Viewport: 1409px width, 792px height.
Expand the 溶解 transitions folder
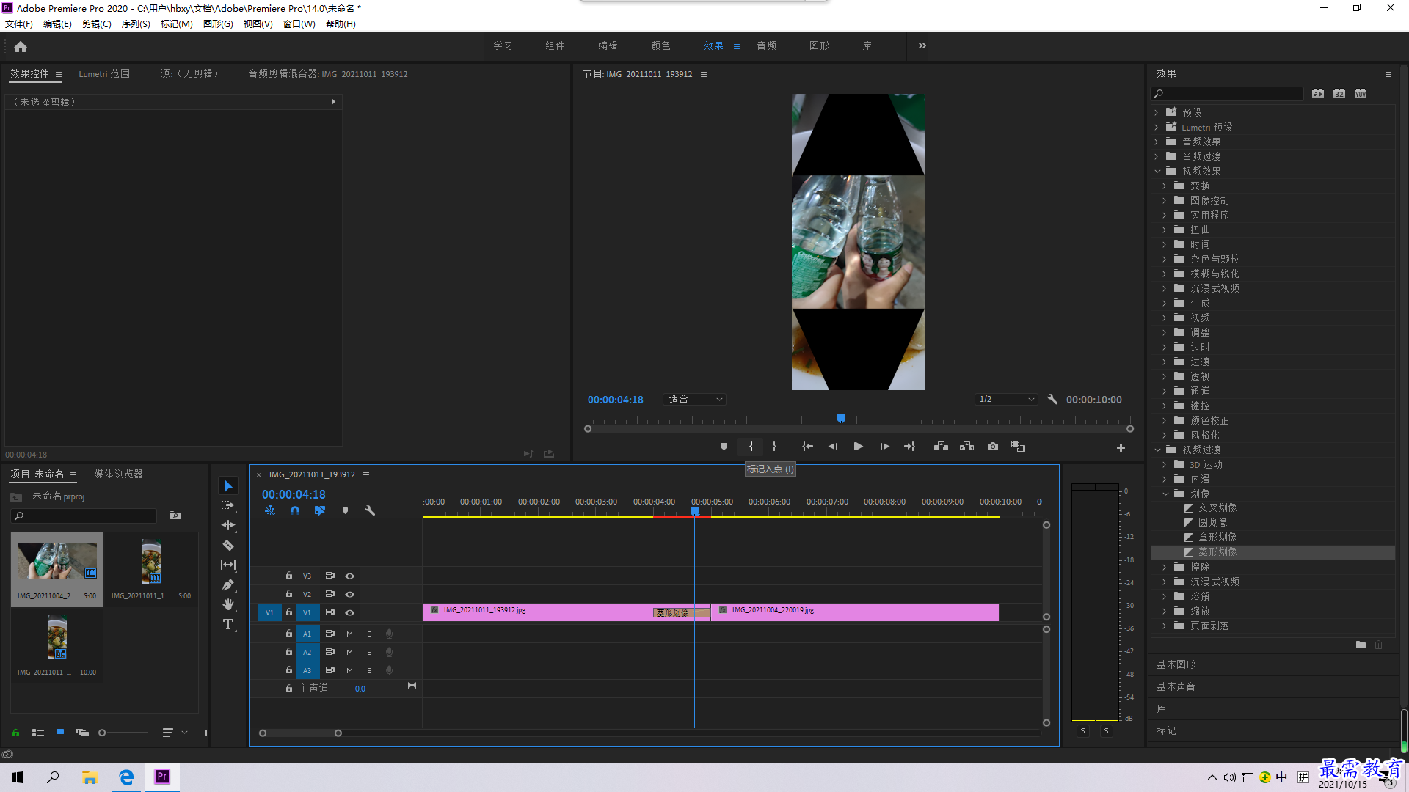coord(1165,596)
